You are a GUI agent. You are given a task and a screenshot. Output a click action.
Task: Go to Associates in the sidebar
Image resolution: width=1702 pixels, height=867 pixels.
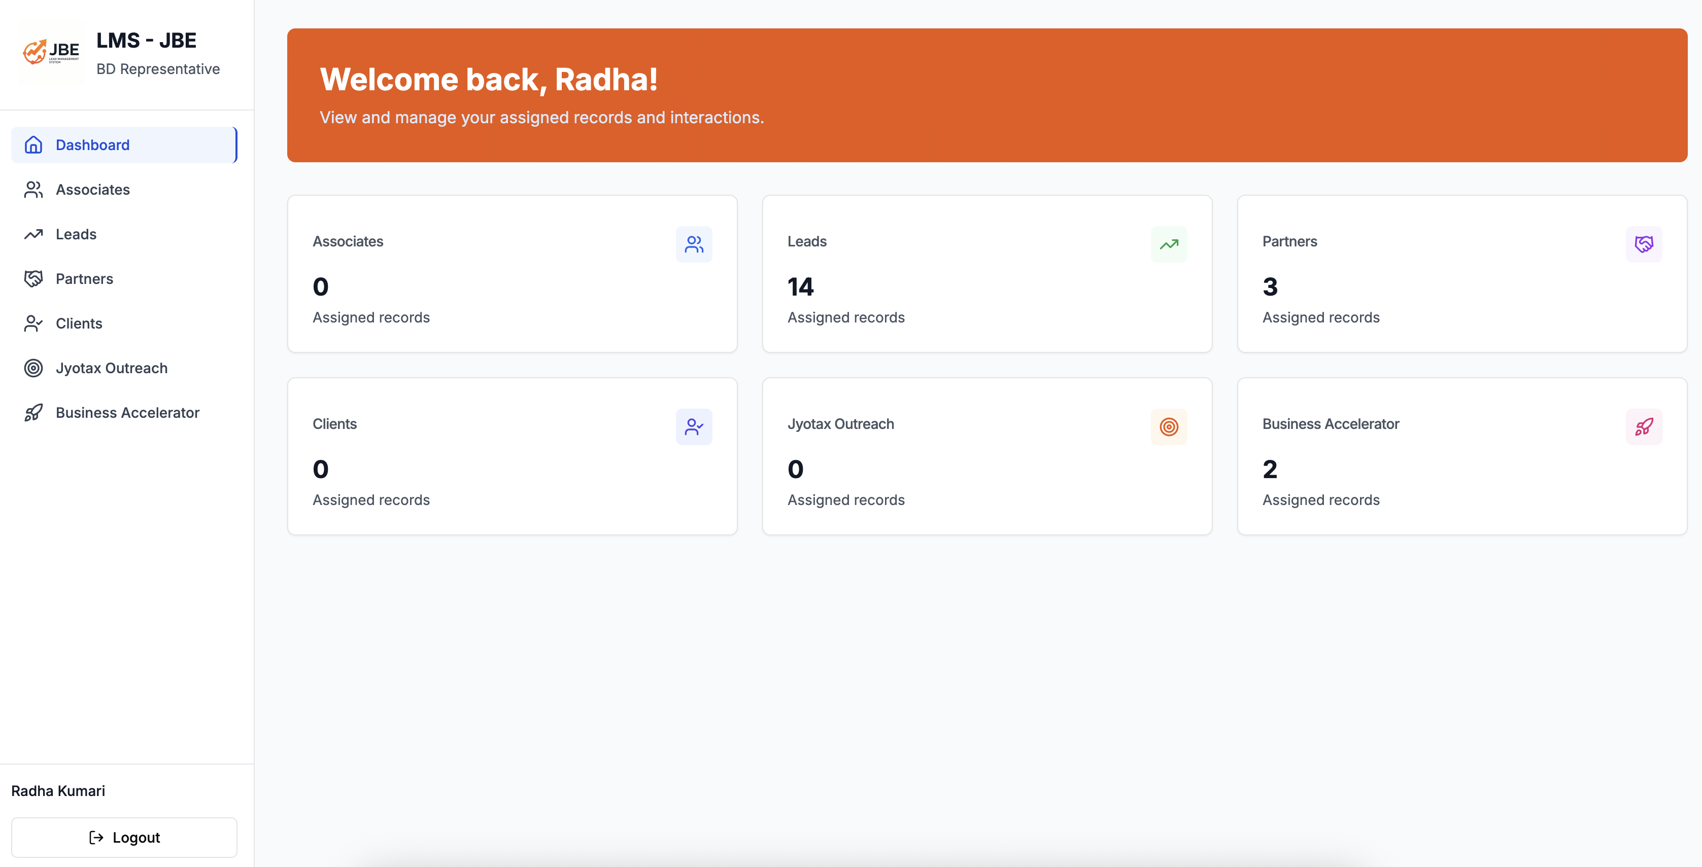124,190
